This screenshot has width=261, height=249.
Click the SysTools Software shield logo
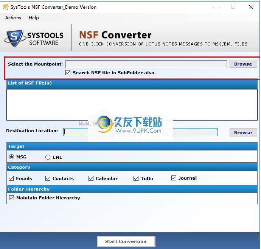click(15, 38)
